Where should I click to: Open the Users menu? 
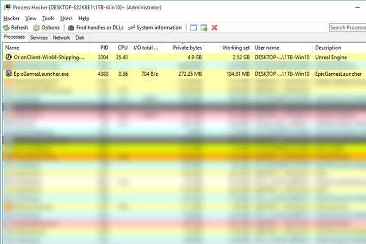pyautogui.click(x=66, y=18)
